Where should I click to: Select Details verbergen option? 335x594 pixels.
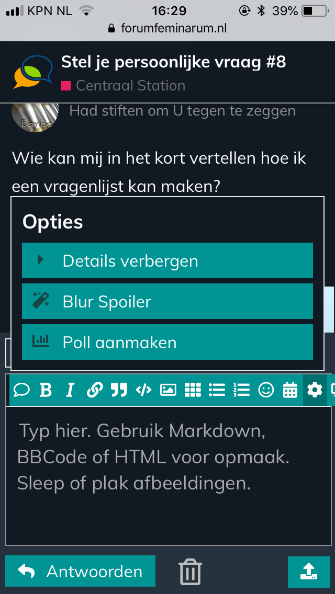point(167,260)
